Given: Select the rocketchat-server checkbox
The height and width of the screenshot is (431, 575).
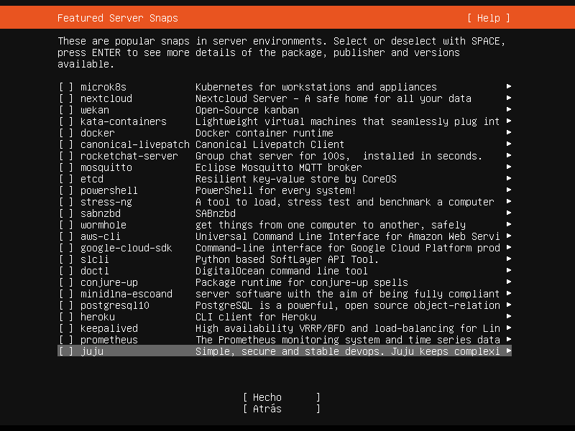Looking at the screenshot, I should pyautogui.click(x=66, y=156).
